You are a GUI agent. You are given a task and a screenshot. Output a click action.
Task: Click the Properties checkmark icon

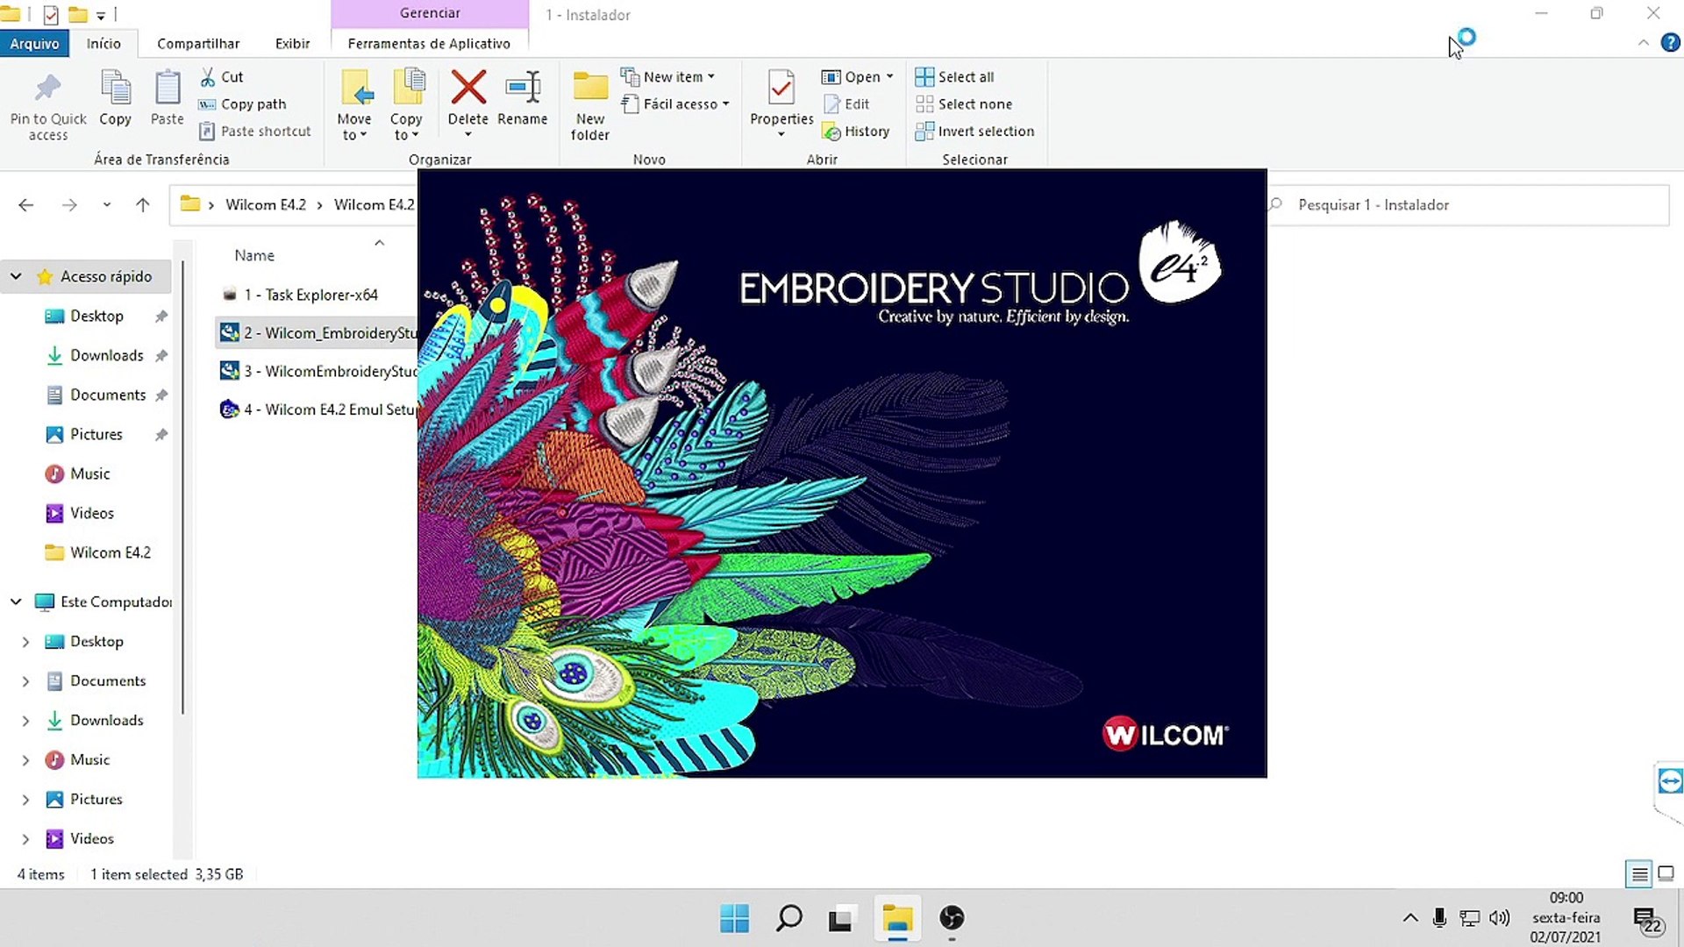[x=781, y=88]
